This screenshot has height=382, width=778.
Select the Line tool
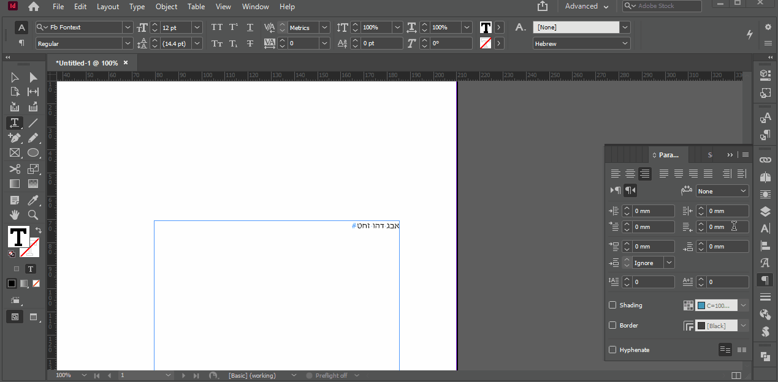tap(33, 123)
